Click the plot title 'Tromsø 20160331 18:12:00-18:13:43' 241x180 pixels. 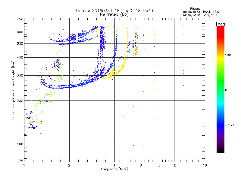(114, 10)
